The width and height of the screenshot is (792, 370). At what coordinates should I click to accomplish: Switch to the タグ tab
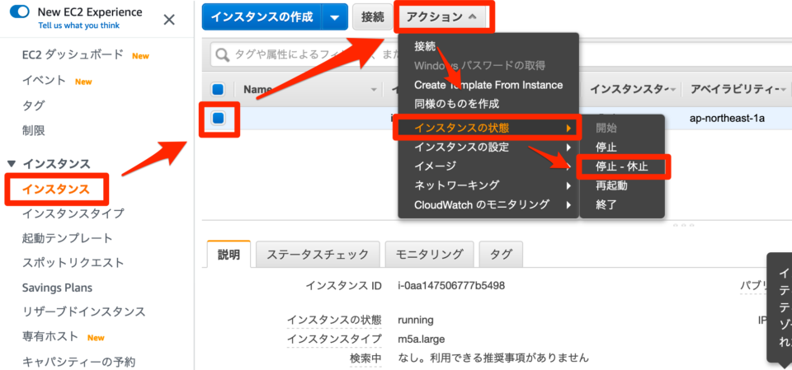(x=501, y=254)
